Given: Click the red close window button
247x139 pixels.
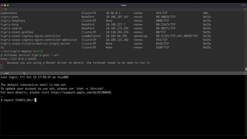Looking at the screenshot, I should tap(2, 5).
